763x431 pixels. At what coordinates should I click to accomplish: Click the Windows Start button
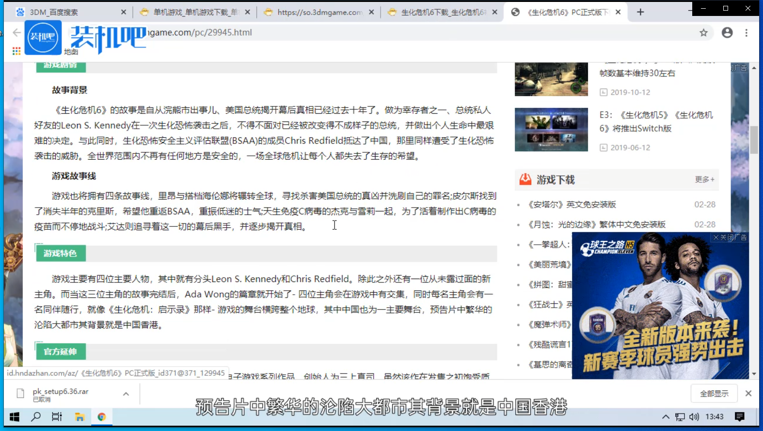click(15, 417)
